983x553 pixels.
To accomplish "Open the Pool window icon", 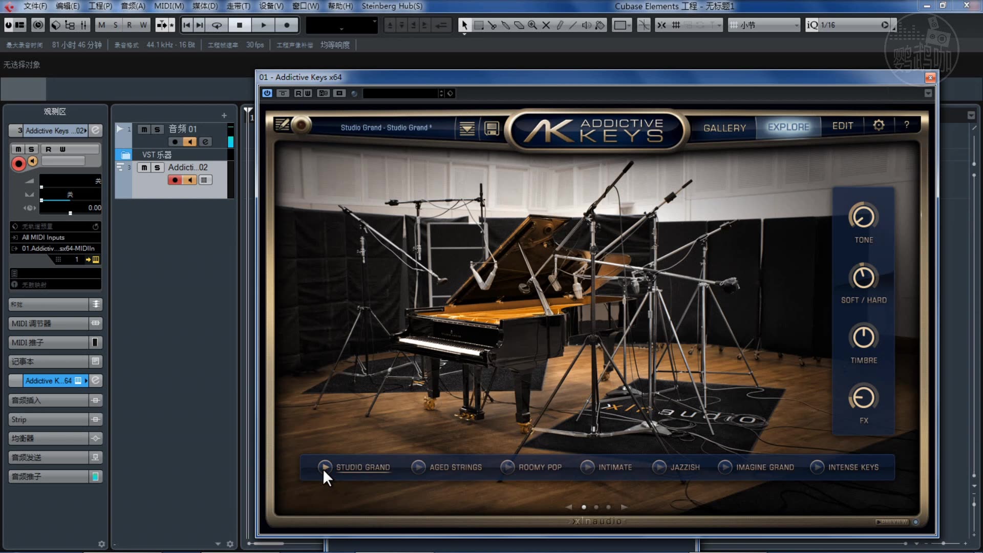I will pyautogui.click(x=70, y=25).
